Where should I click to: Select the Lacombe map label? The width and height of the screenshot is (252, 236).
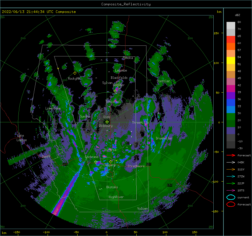pos(121,70)
